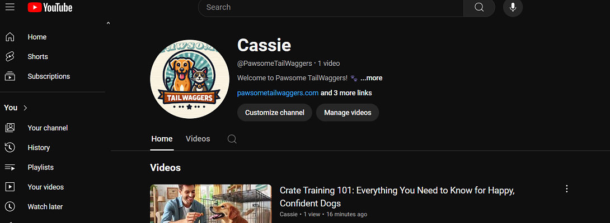
Task: Open History in the sidebar
Action: coord(39,148)
